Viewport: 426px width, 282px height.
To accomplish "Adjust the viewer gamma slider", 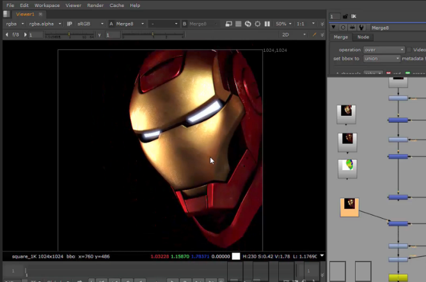I will (x=154, y=35).
